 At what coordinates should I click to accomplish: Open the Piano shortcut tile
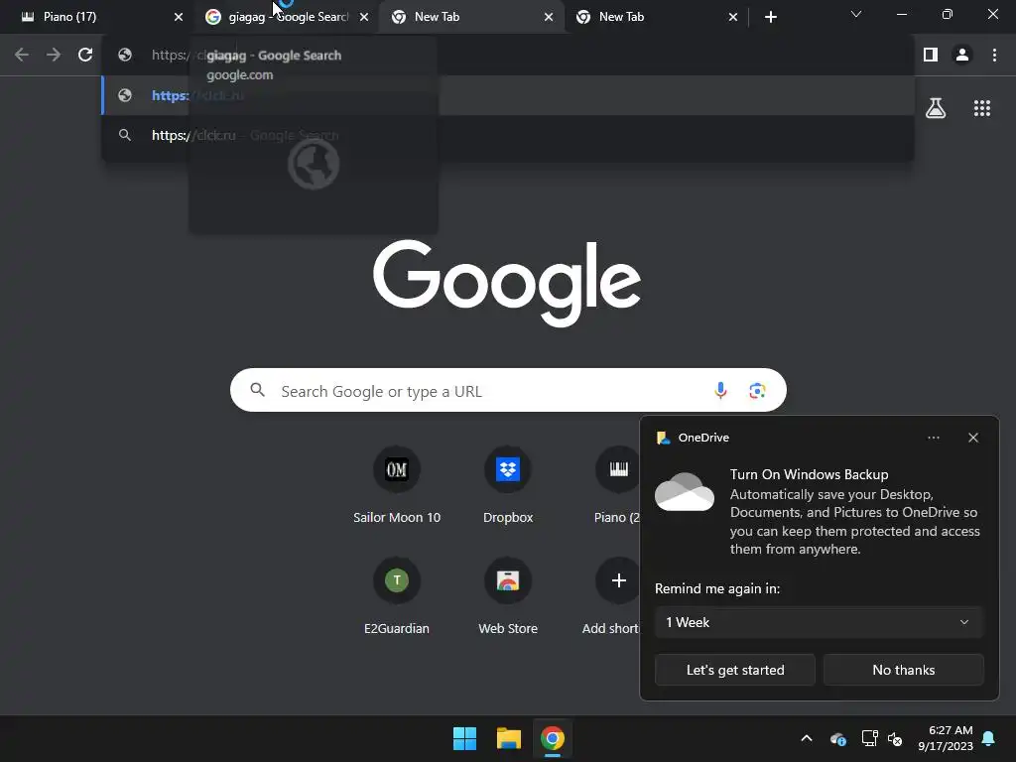pos(617,484)
